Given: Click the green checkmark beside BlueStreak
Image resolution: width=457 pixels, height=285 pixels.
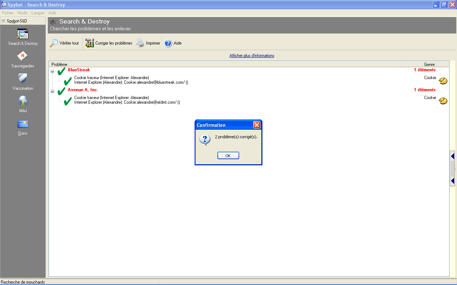Looking at the screenshot, I should pos(61,71).
